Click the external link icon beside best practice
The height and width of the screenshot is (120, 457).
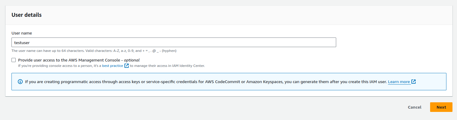point(127,65)
